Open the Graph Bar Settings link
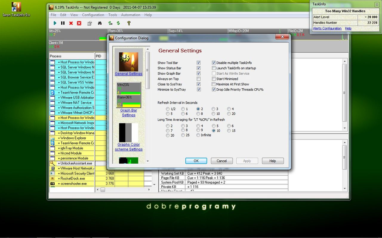382x238 pixels. pyautogui.click(x=129, y=113)
